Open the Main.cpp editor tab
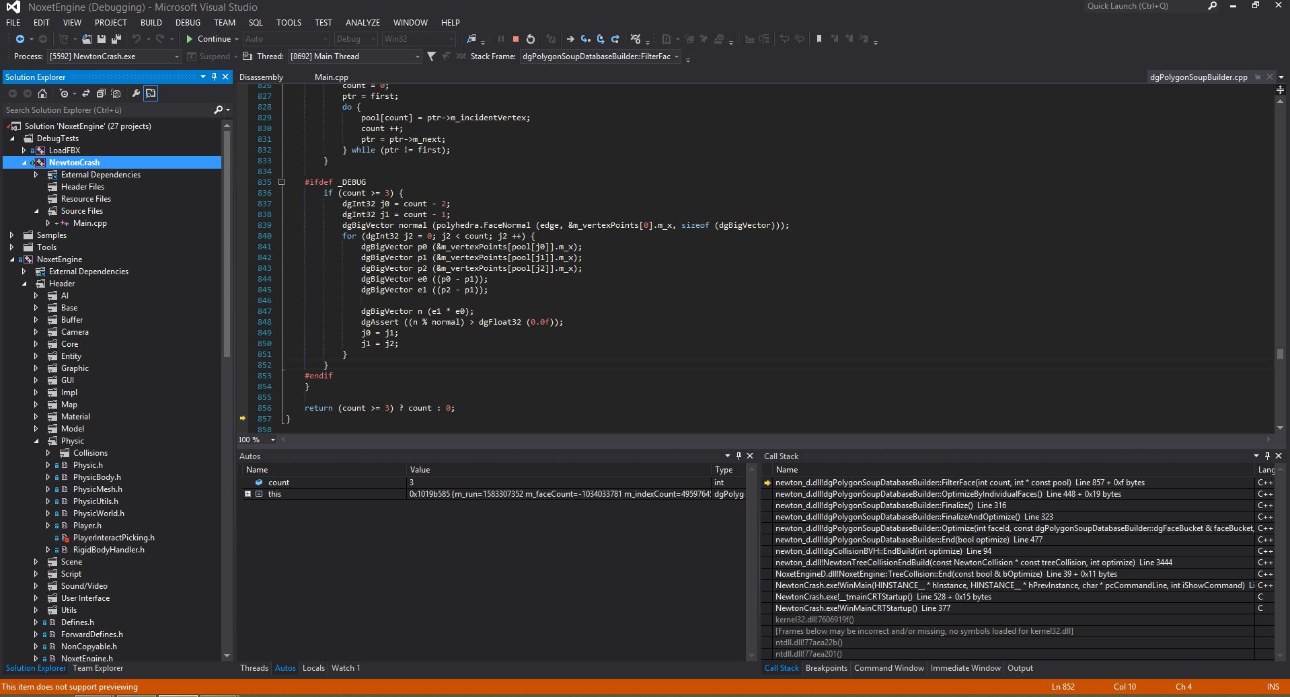The height and width of the screenshot is (697, 1290). (x=331, y=77)
